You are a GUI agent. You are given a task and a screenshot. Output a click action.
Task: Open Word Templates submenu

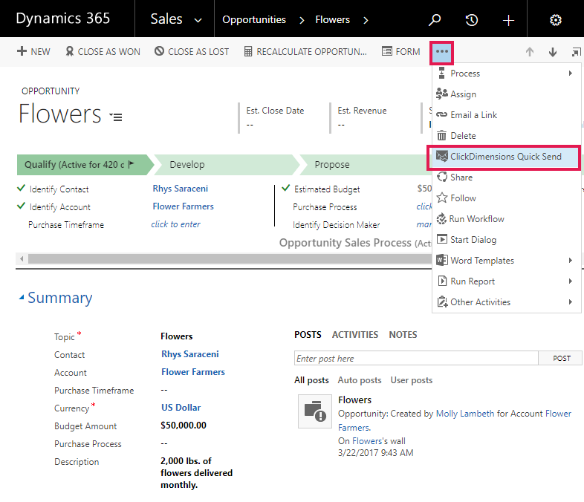(506, 261)
